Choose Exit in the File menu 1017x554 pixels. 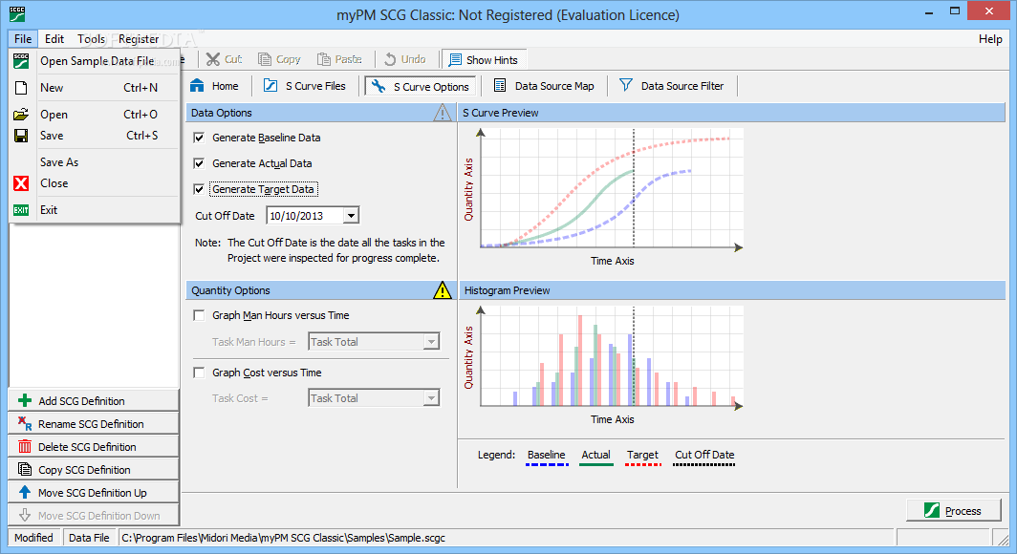pyautogui.click(x=95, y=210)
